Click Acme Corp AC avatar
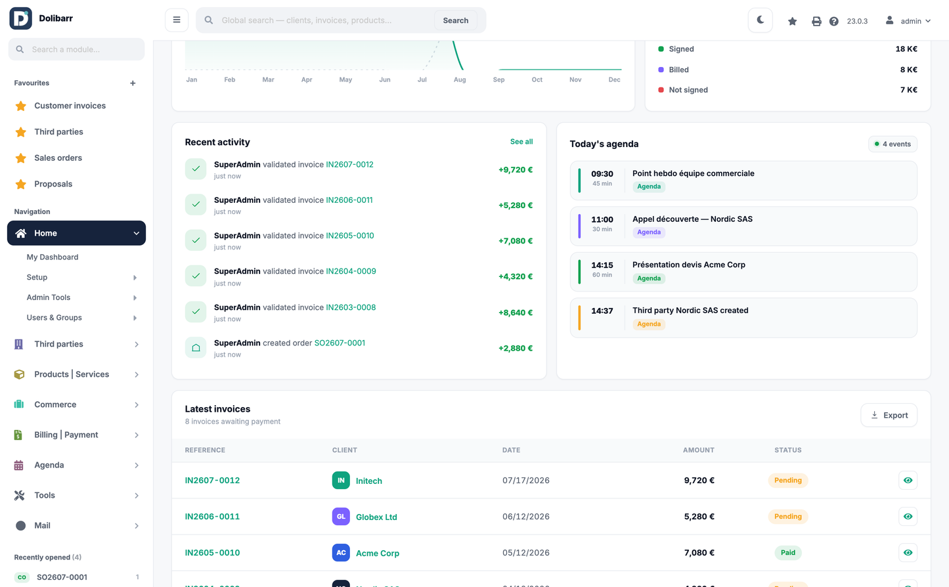The width and height of the screenshot is (949, 587). (x=341, y=553)
